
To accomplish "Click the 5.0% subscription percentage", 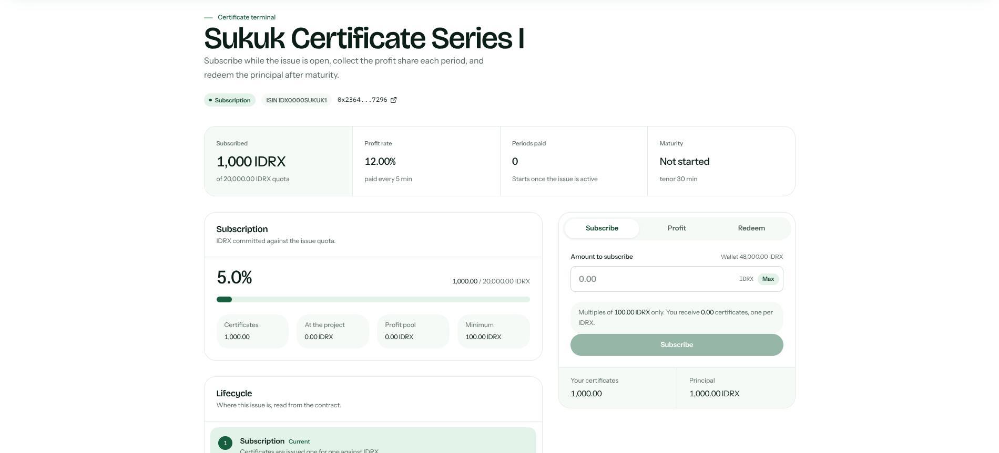I will click(x=235, y=277).
